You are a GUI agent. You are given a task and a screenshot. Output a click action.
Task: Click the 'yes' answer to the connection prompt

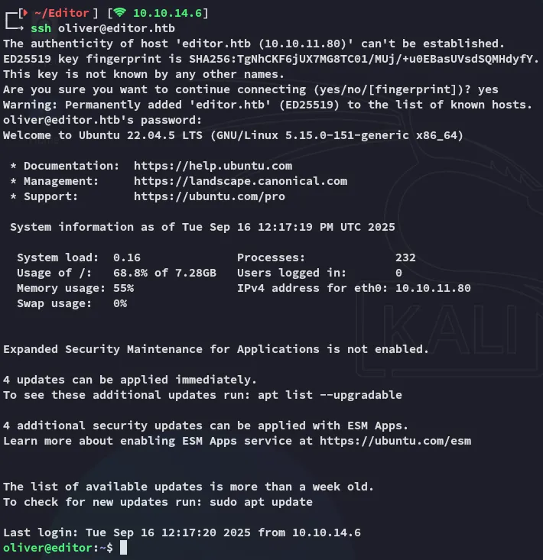pyautogui.click(x=488, y=89)
